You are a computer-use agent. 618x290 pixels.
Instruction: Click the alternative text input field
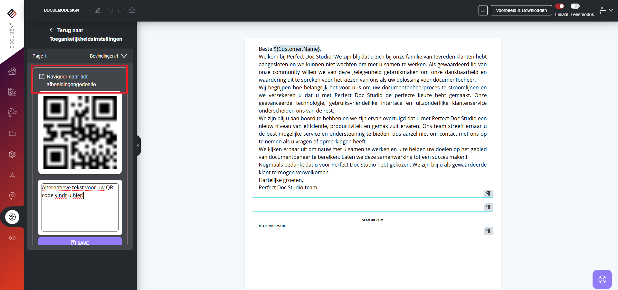tap(80, 207)
